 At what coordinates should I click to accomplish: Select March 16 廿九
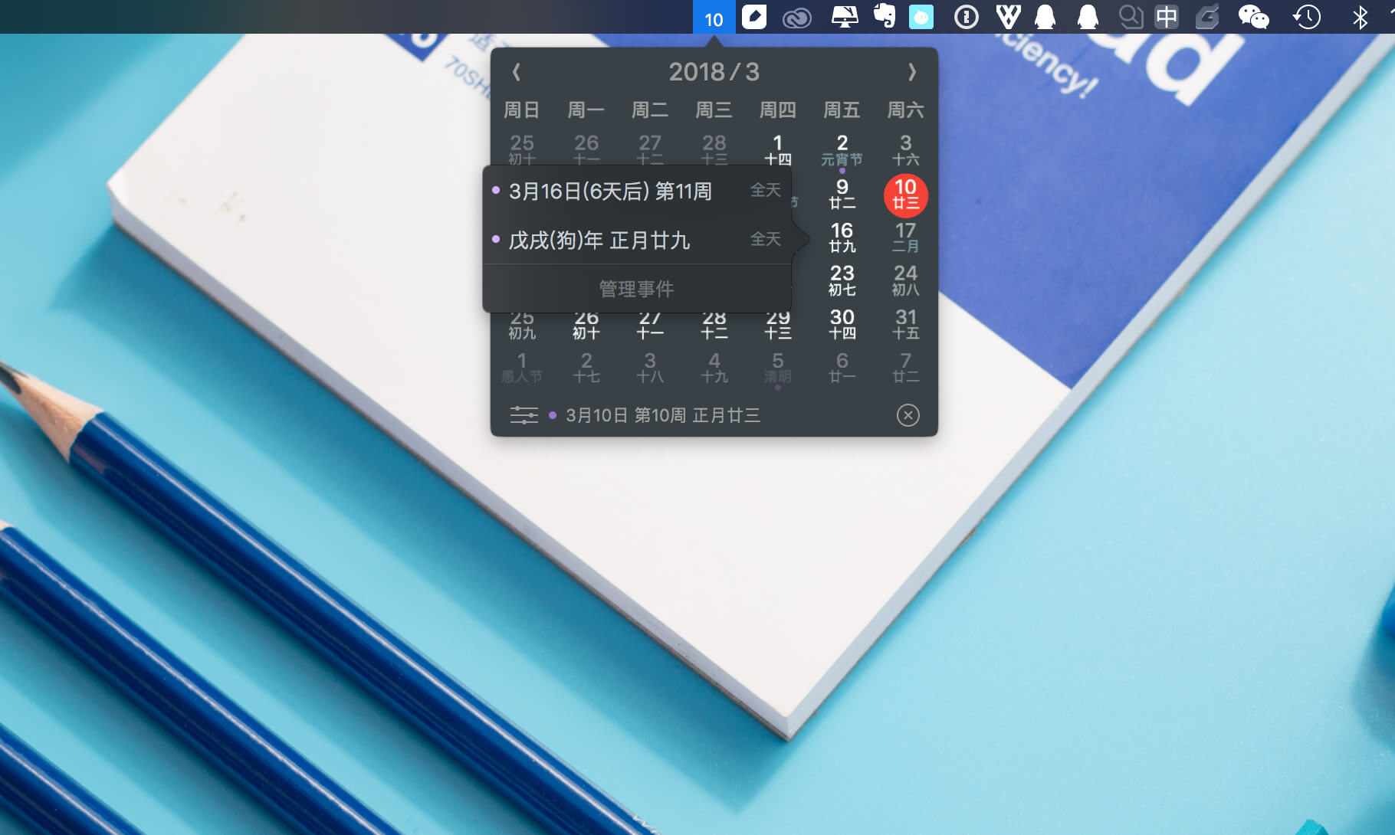[x=842, y=237]
